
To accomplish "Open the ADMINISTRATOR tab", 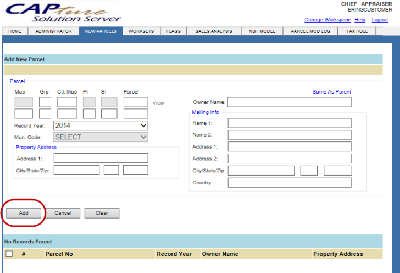I will point(53,31).
